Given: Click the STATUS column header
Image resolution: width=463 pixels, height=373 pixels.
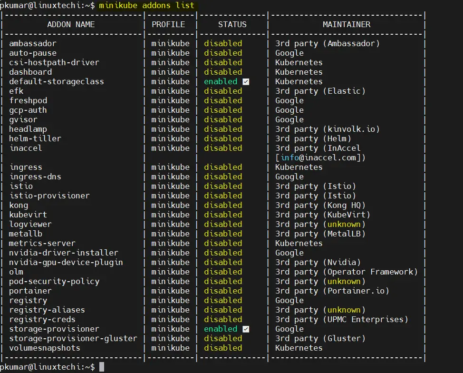Looking at the screenshot, I should pos(232,25).
